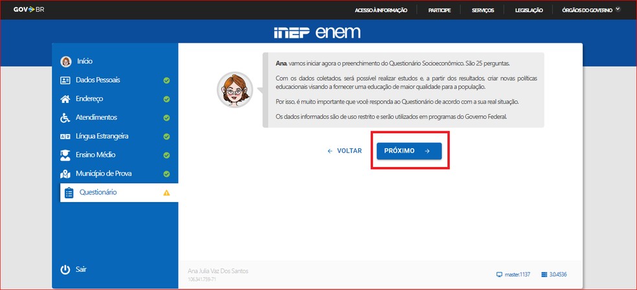
Task: Select the Questionário sidebar item
Action: click(119, 192)
